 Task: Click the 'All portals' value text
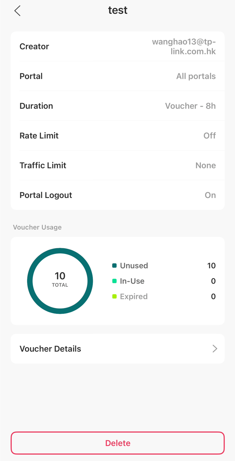[196, 76]
